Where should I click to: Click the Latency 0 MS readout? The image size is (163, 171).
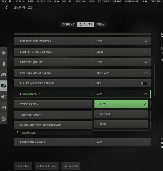coord(24,1)
